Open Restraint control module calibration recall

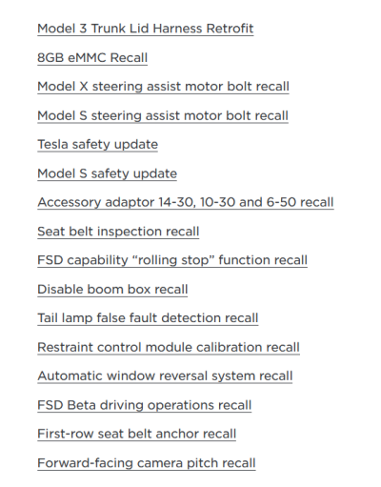(x=169, y=347)
